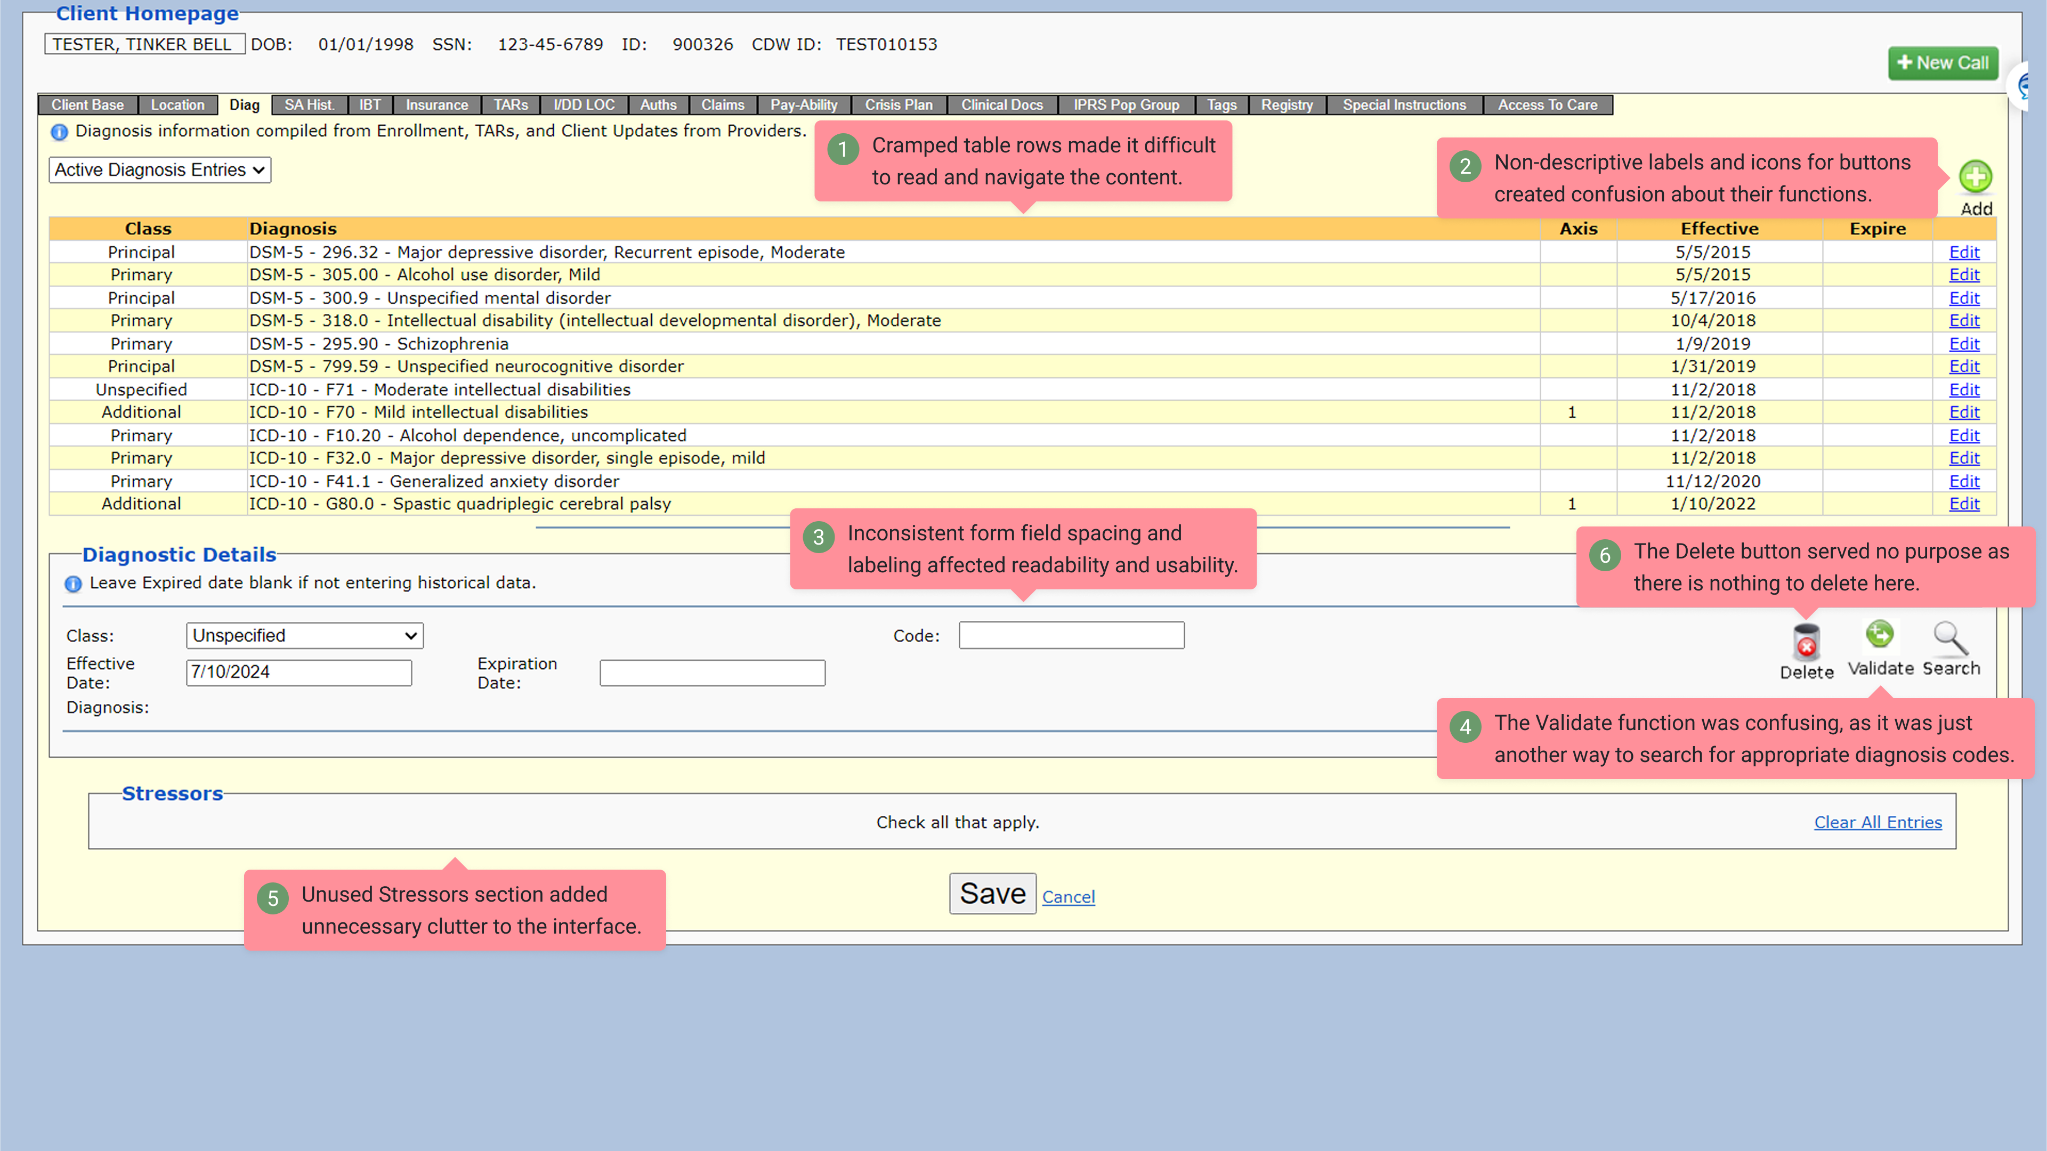This screenshot has height=1151, width=2047.
Task: Open the Active Diagnosis Entries dropdown
Action: coord(160,170)
